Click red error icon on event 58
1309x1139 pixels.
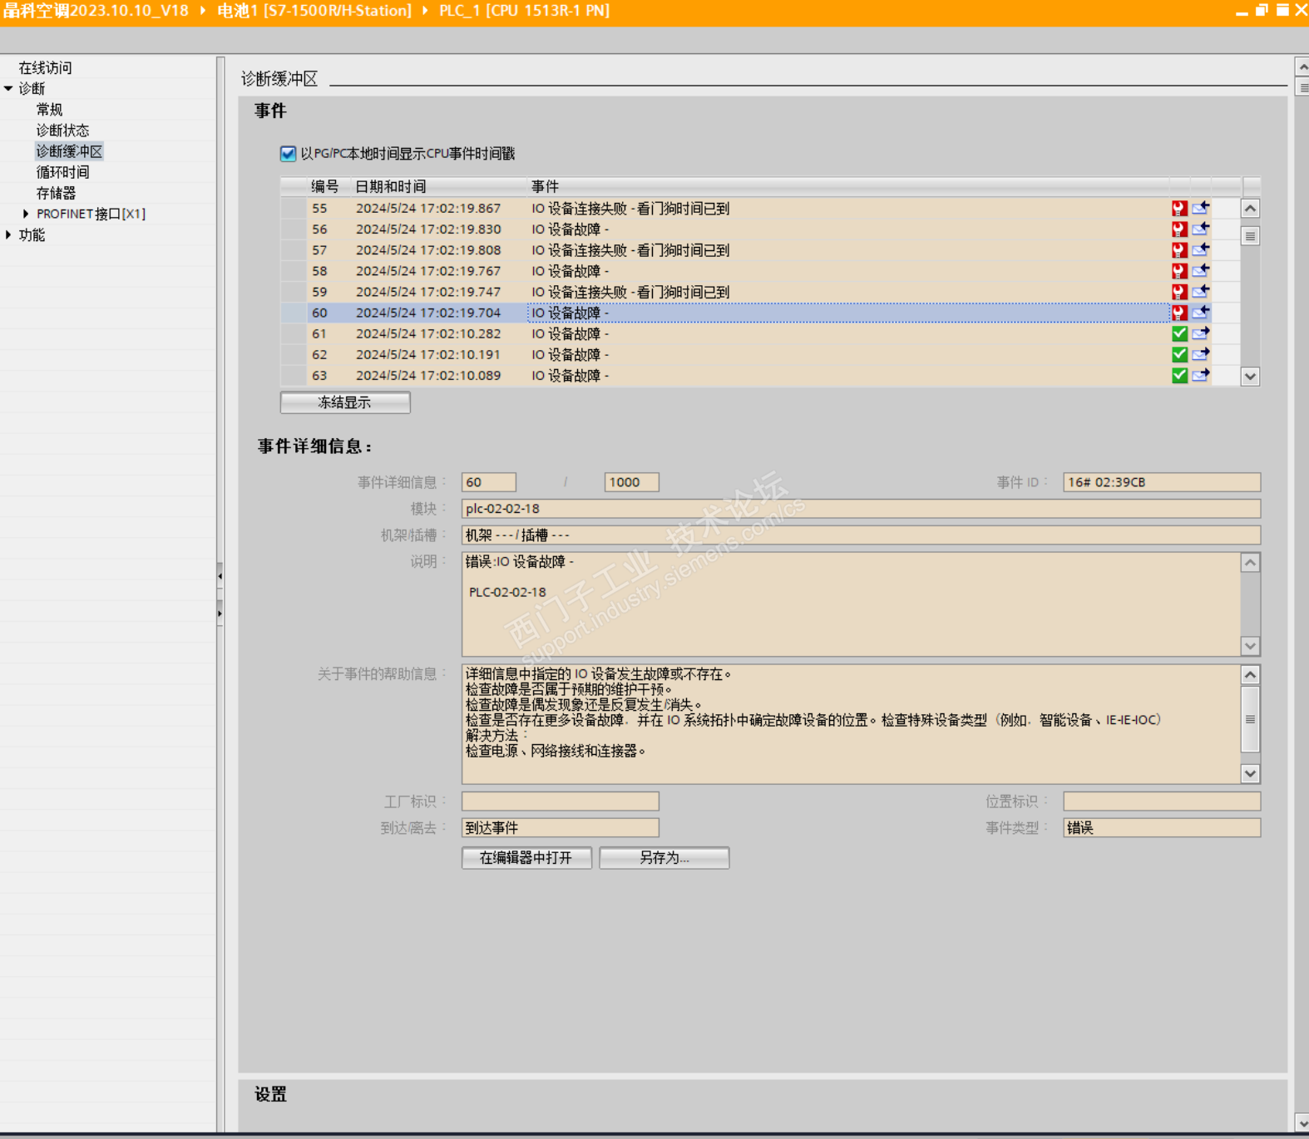[1178, 271]
